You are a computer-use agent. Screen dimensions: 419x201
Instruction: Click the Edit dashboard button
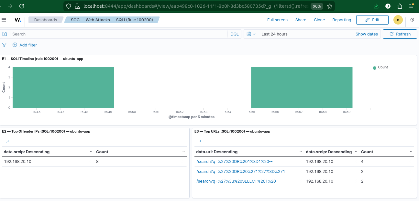372,20
